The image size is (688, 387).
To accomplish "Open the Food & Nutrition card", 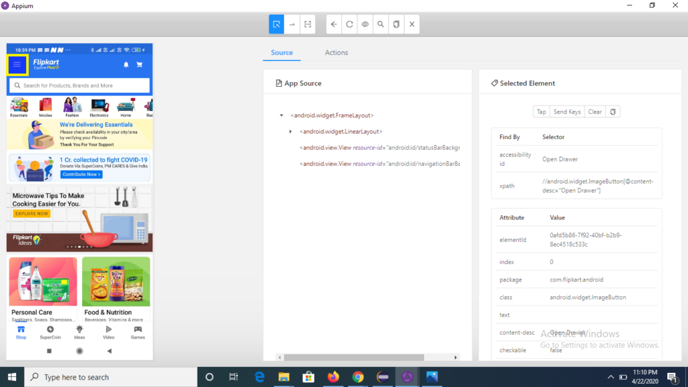I will click(116, 289).
